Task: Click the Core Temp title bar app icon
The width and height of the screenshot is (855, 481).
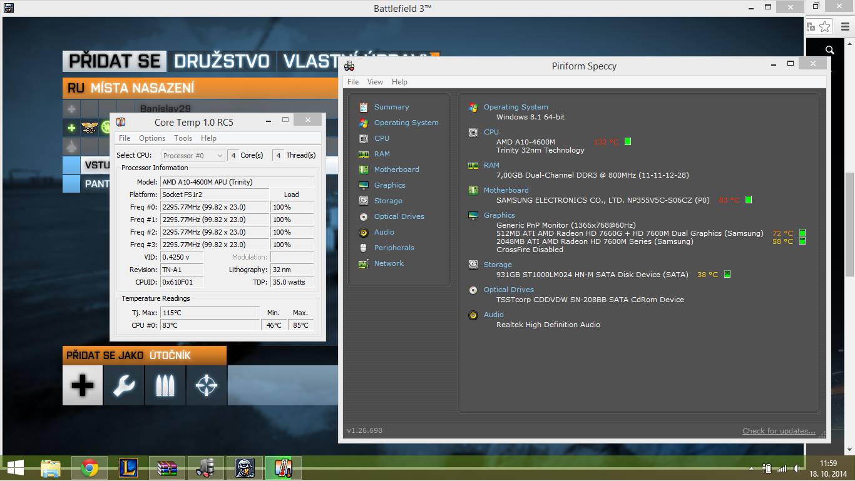Action: (121, 121)
